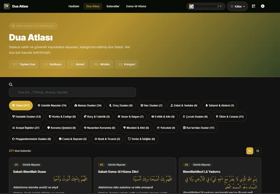
Task: Select the Tümü (277) filter
Action: 21,106
